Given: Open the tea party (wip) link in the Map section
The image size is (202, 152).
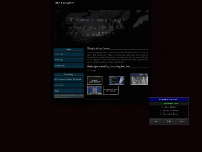Looking at the screenshot, I should (x=68, y=66).
